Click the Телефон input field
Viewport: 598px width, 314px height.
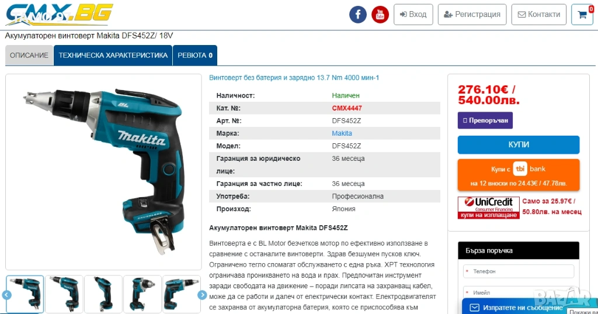point(519,271)
